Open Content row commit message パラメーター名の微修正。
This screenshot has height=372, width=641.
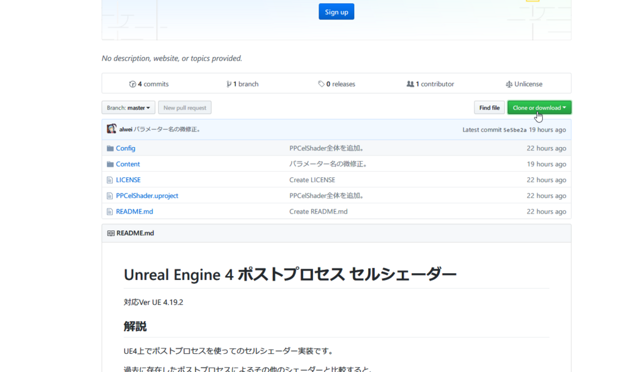coord(329,164)
